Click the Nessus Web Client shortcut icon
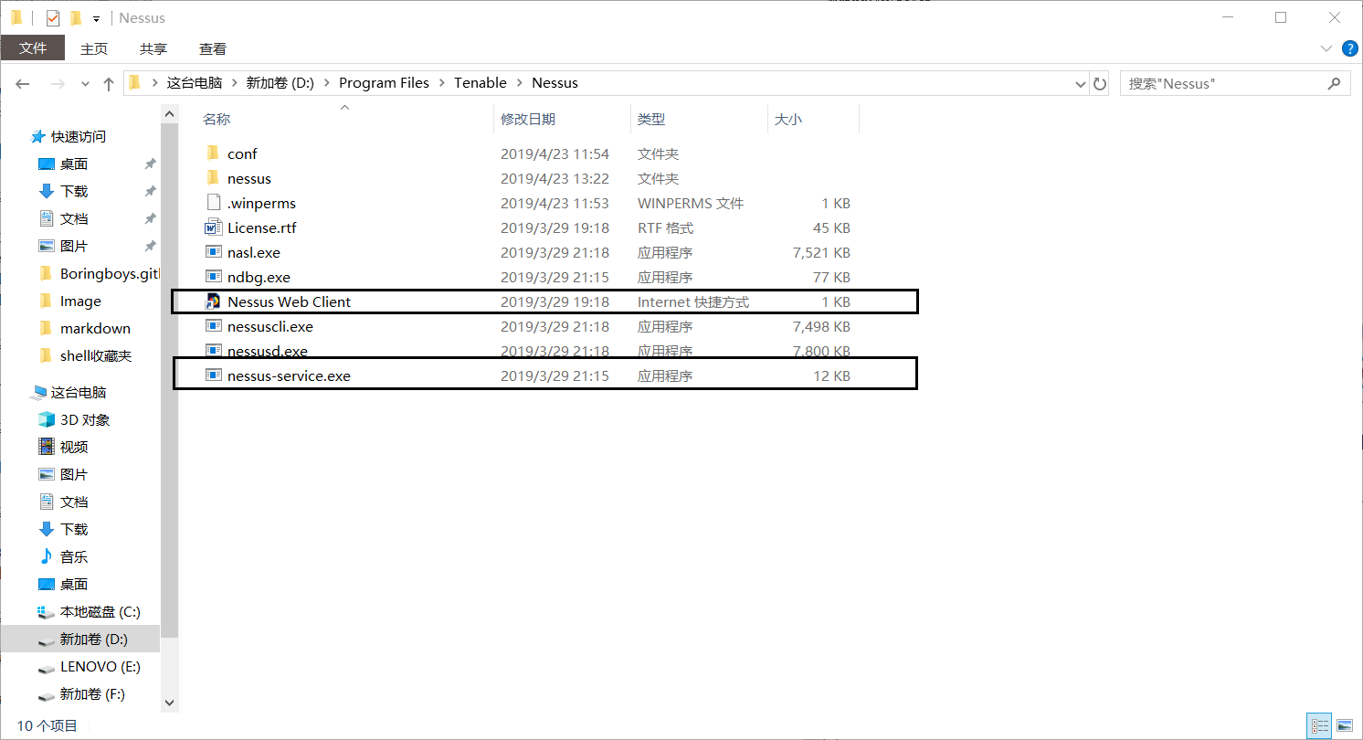This screenshot has height=740, width=1363. [213, 301]
